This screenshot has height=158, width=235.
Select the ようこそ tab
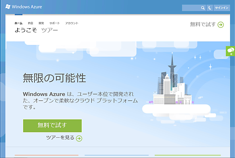[x=25, y=30]
